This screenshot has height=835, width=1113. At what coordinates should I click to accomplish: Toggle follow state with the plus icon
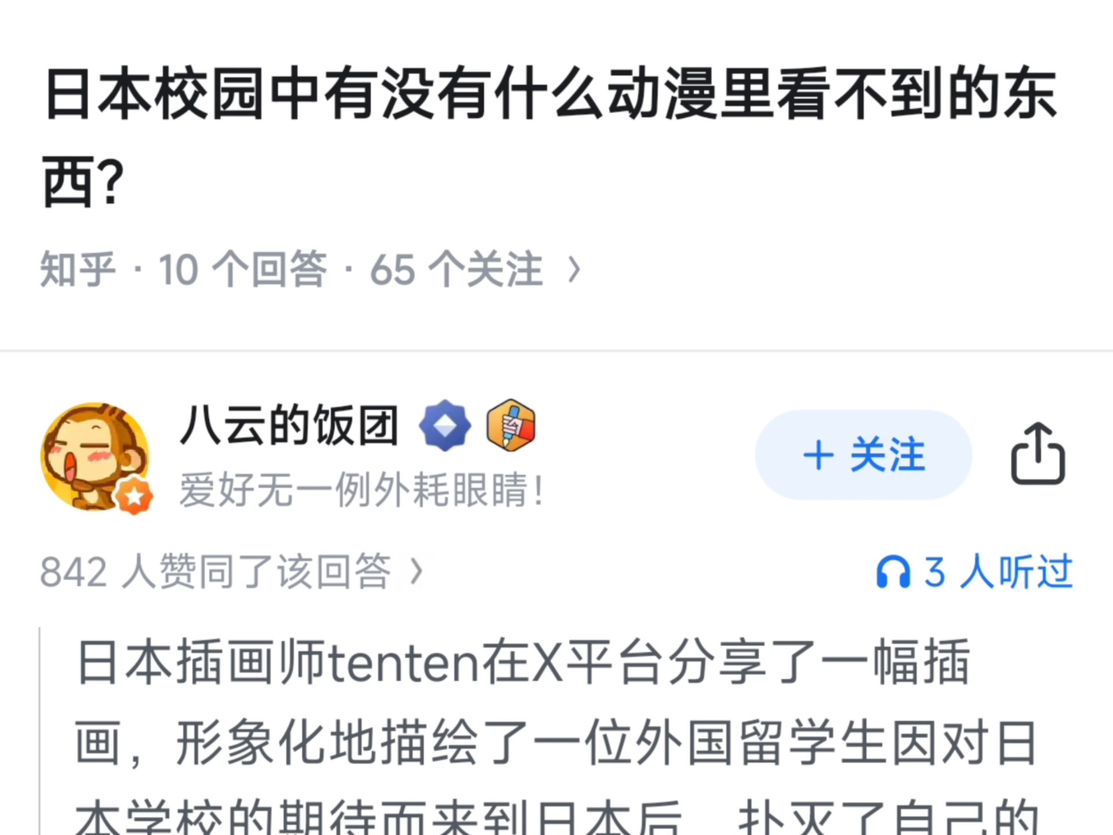[819, 455]
